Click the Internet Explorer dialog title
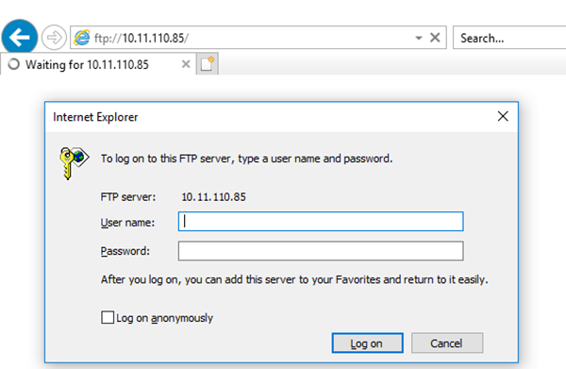This screenshot has width=566, height=369. pyautogui.click(x=95, y=117)
